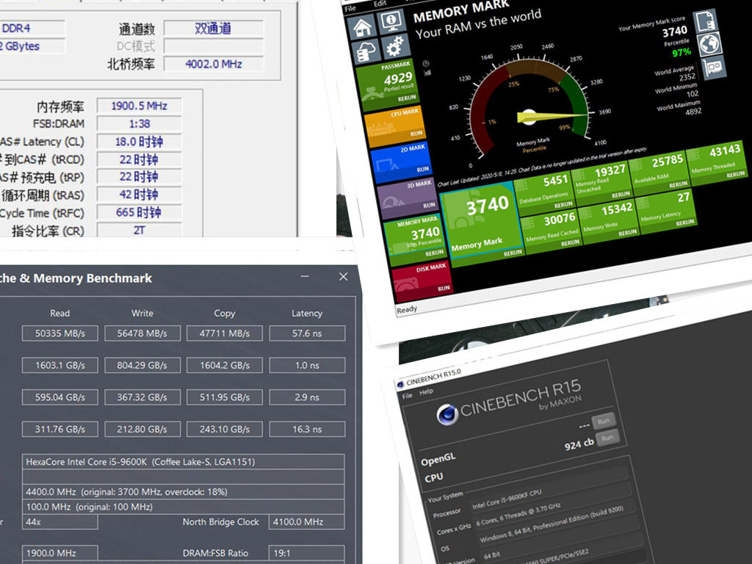Image resolution: width=752 pixels, height=564 pixels.
Task: Rerun the Database Operations test
Action: point(563,205)
